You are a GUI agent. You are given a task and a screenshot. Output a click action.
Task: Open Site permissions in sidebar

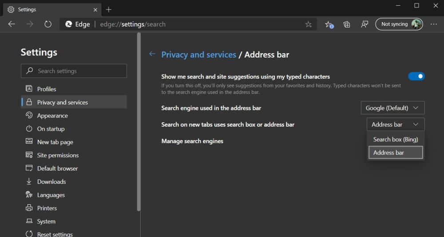(x=58, y=155)
